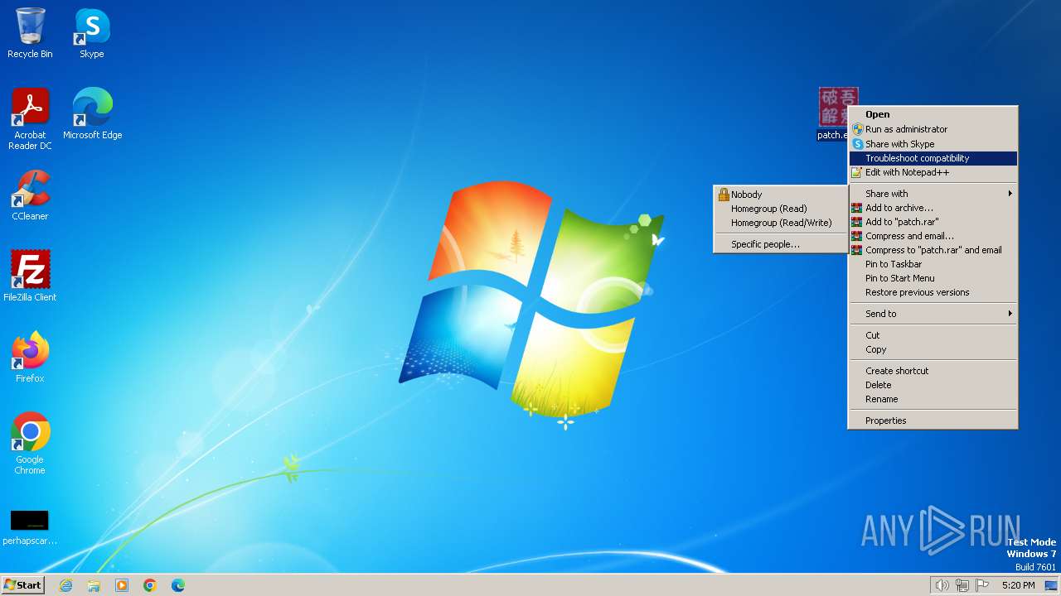Choose Open in the context menu
The width and height of the screenshot is (1061, 596).
(x=933, y=115)
